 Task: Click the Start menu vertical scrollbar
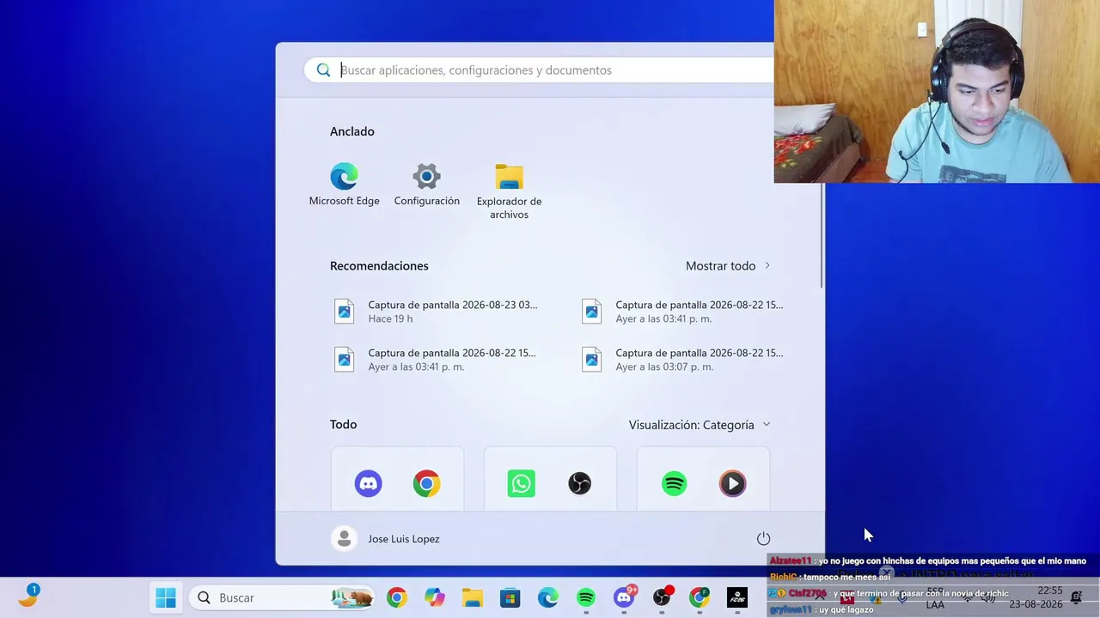(x=822, y=236)
